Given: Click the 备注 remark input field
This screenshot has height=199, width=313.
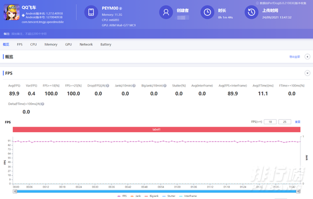Looking at the screenshot, I should click(29, 34).
